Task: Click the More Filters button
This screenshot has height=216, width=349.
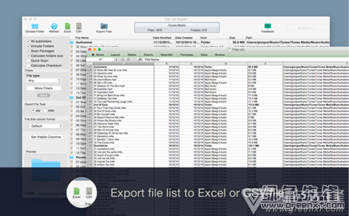Action: (44, 88)
